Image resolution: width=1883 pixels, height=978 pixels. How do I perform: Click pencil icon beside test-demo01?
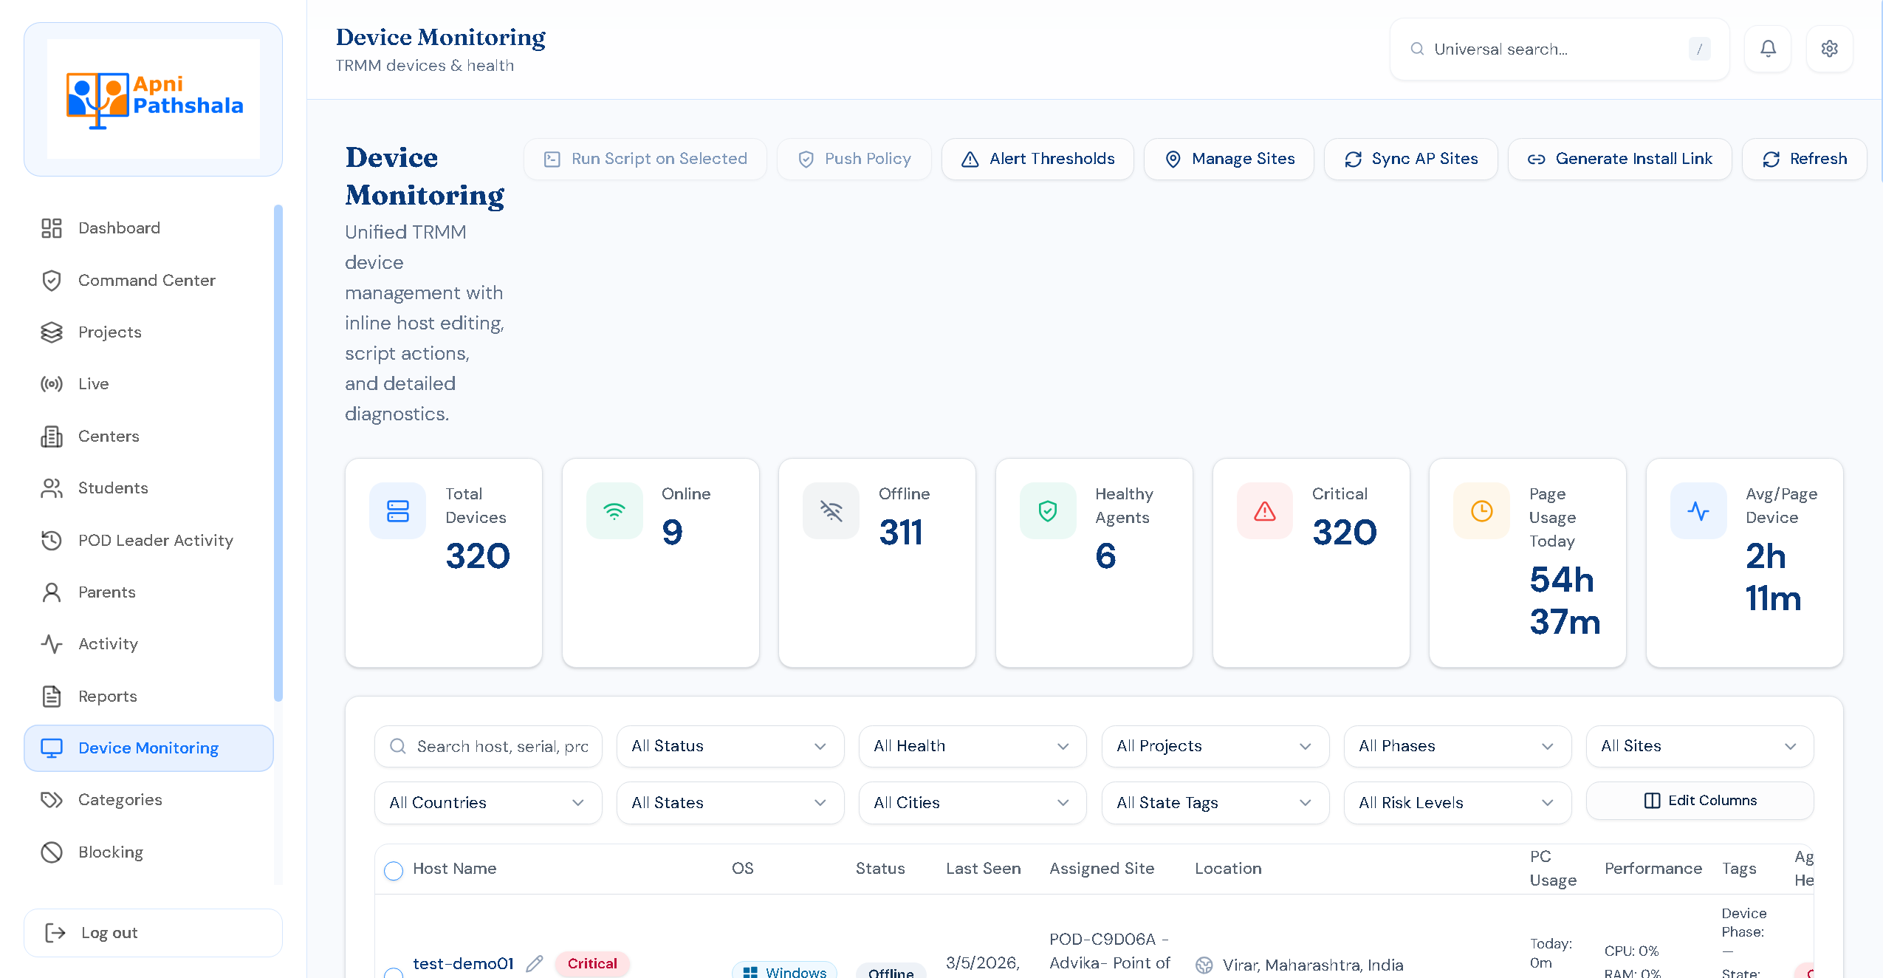[535, 963]
